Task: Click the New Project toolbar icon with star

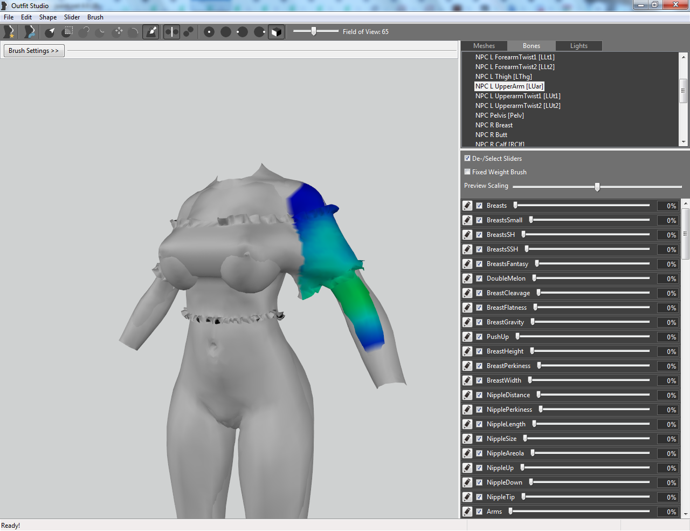Action: [x=9, y=32]
